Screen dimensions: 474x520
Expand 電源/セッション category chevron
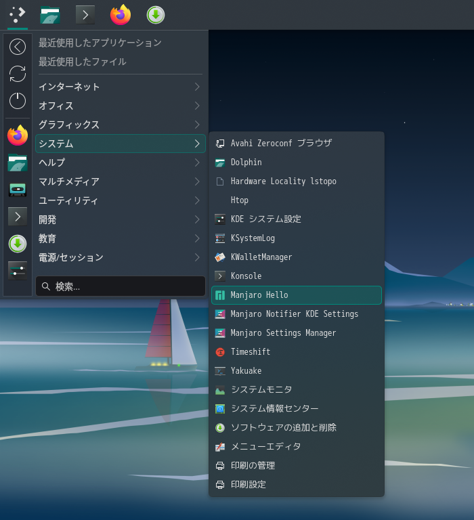tap(197, 257)
